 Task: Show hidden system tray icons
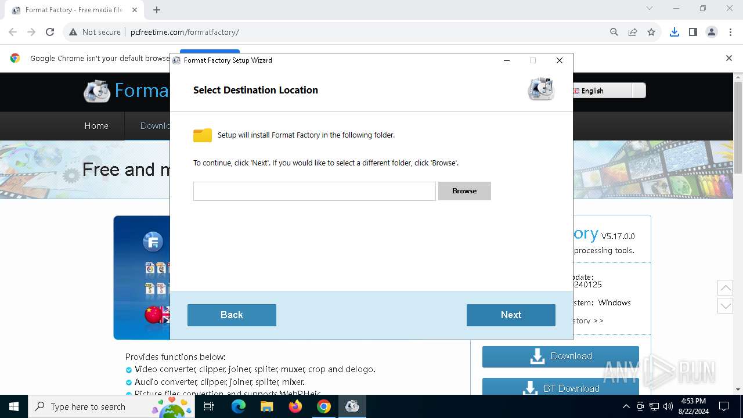pyautogui.click(x=626, y=406)
